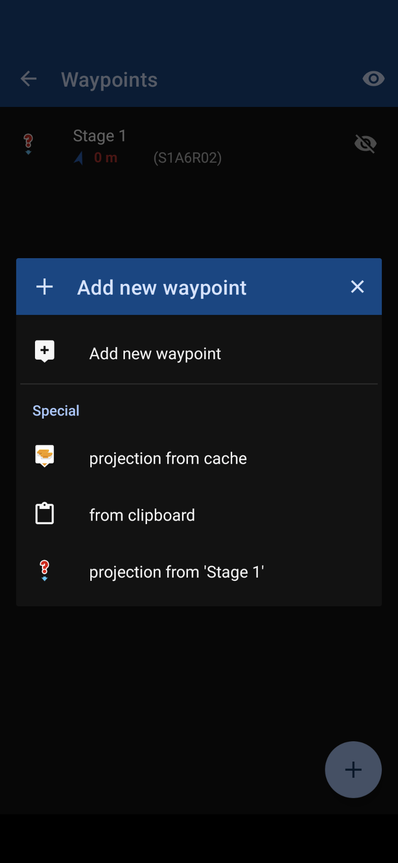Click the blue compass arrow near 0 m

coord(79,158)
